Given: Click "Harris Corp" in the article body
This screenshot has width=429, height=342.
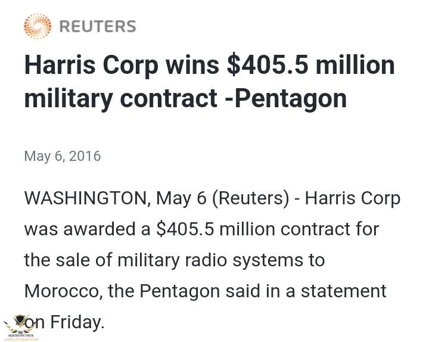Looking at the screenshot, I should [352, 198].
